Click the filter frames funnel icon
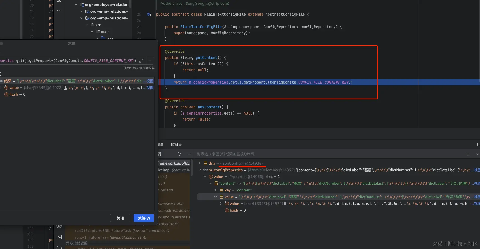This screenshot has height=249, width=480. (180, 154)
